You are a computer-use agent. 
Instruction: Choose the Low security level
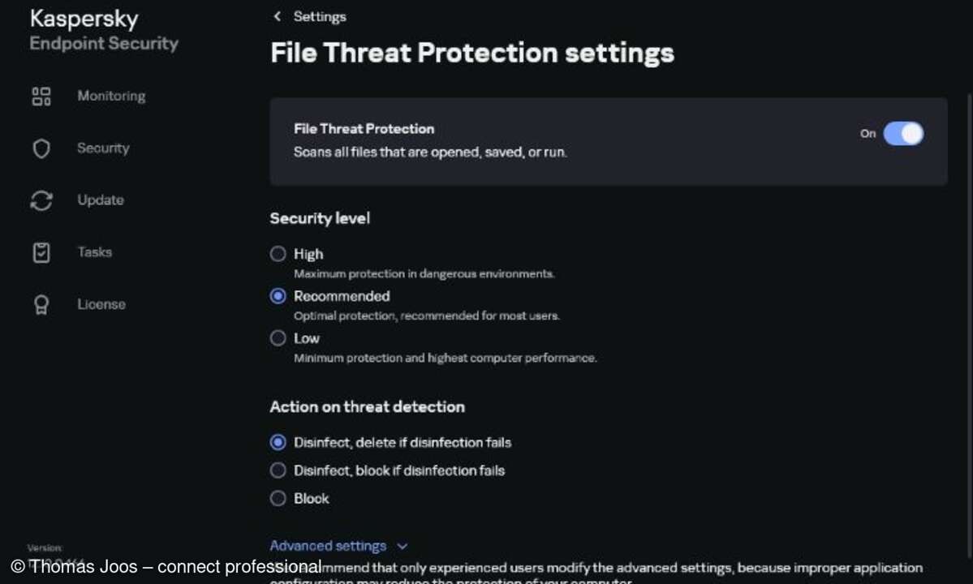coord(278,337)
